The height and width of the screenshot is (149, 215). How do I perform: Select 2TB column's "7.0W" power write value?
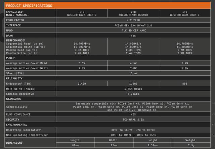(x=133, y=68)
